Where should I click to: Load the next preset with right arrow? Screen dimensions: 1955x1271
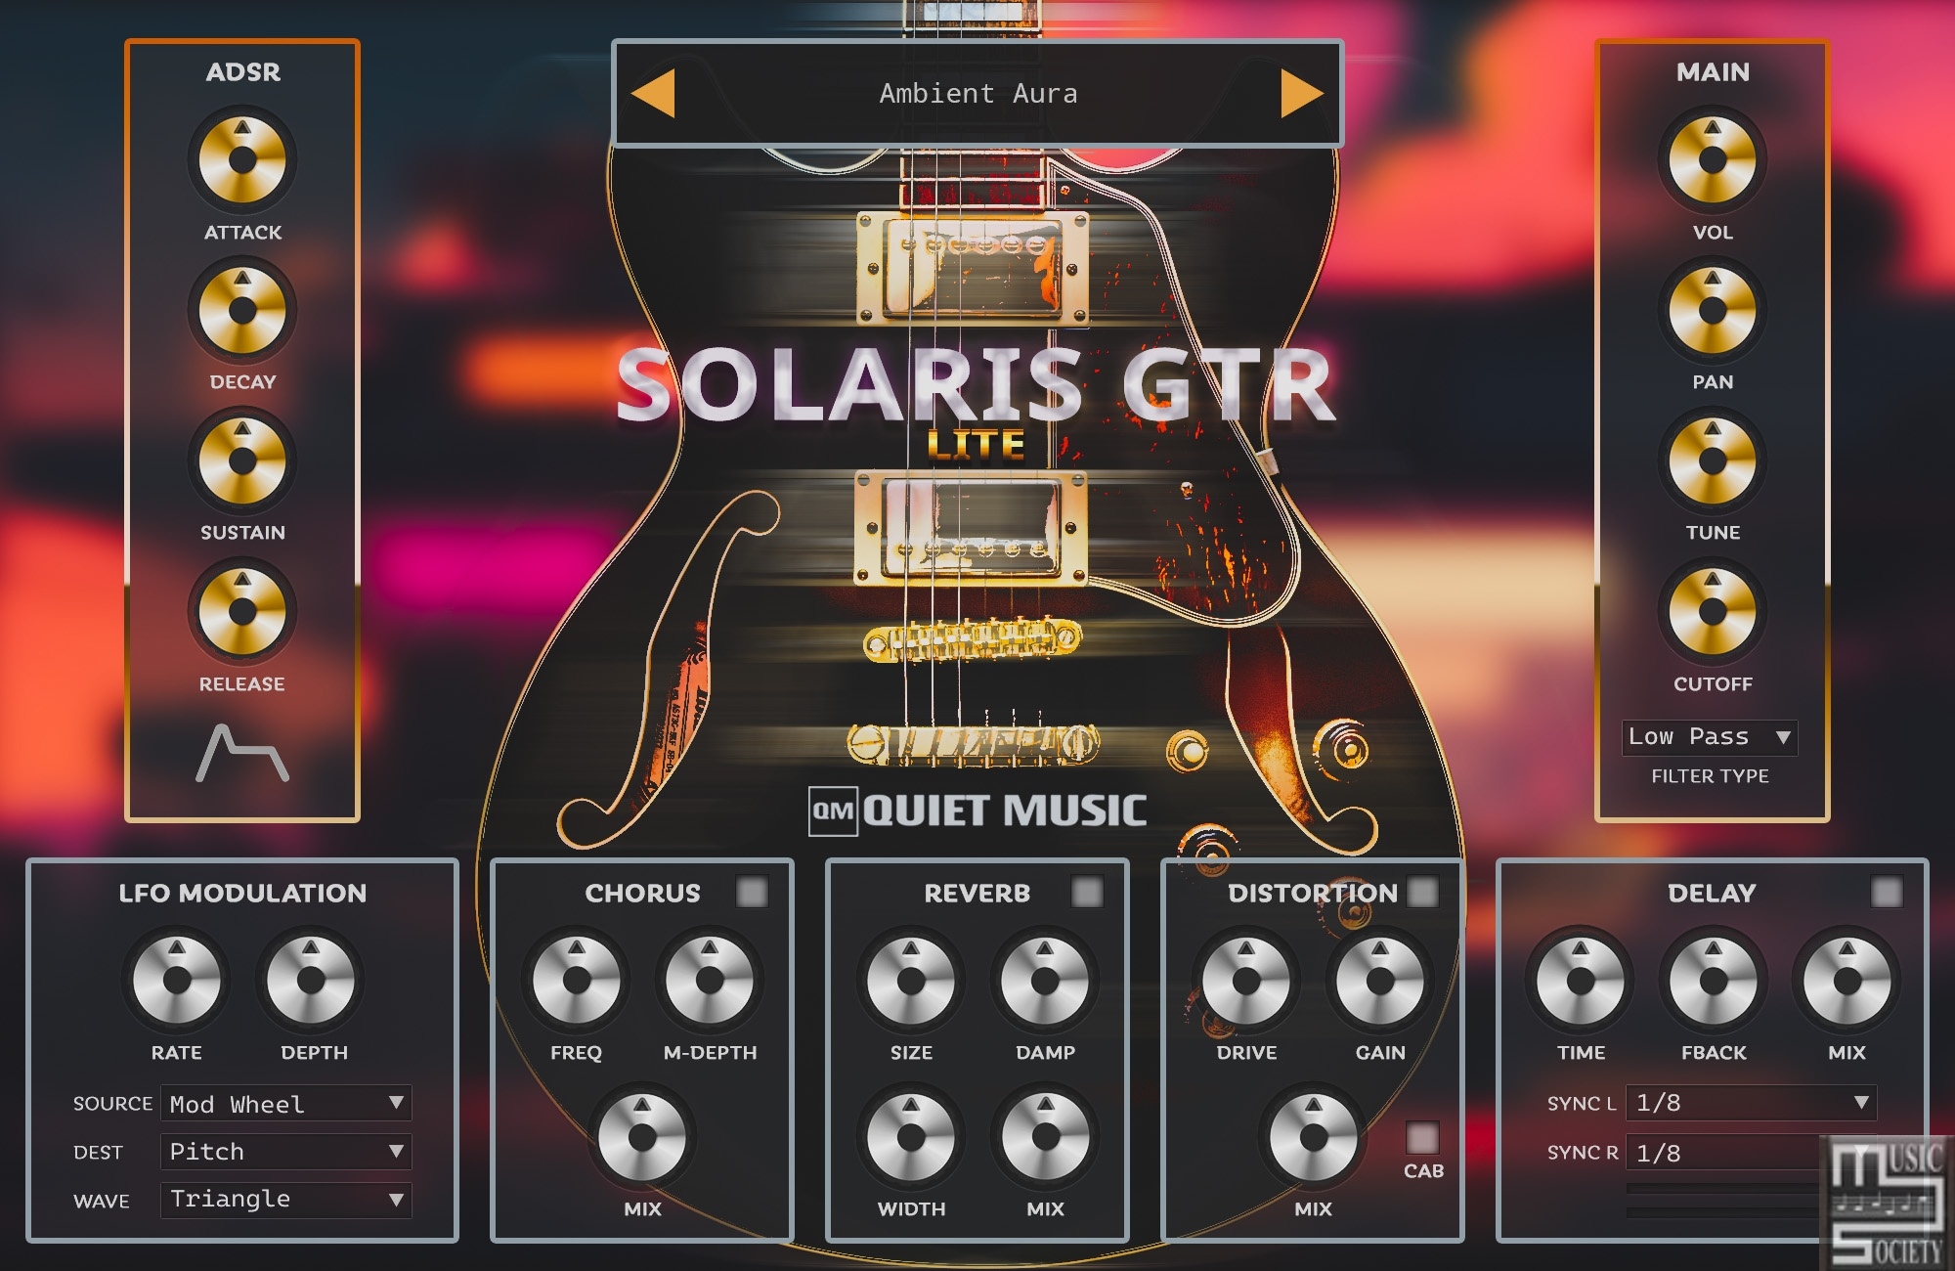click(1302, 94)
